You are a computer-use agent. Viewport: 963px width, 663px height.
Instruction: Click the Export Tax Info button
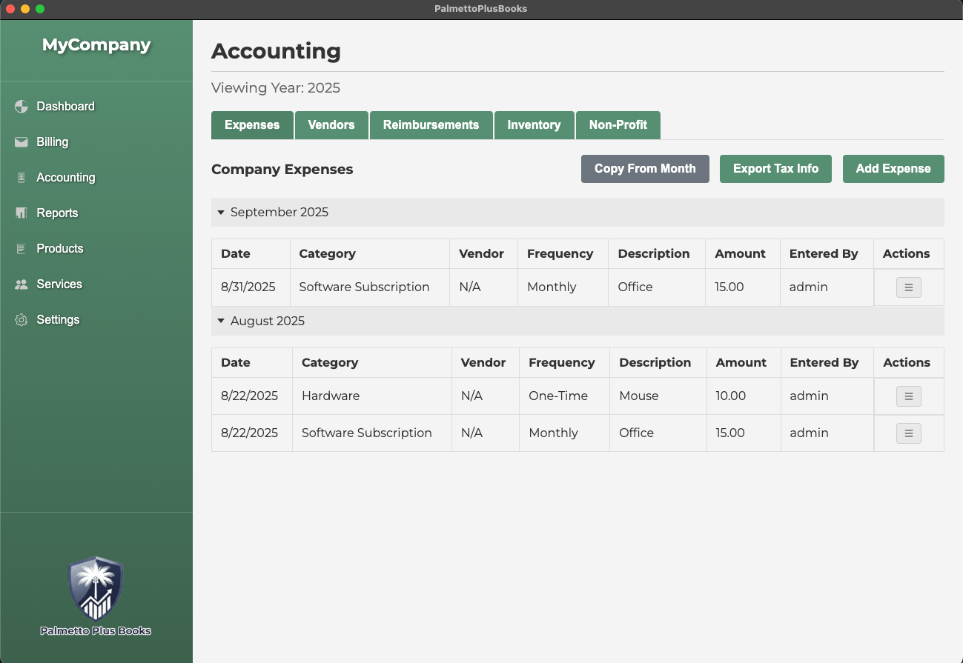pos(775,169)
